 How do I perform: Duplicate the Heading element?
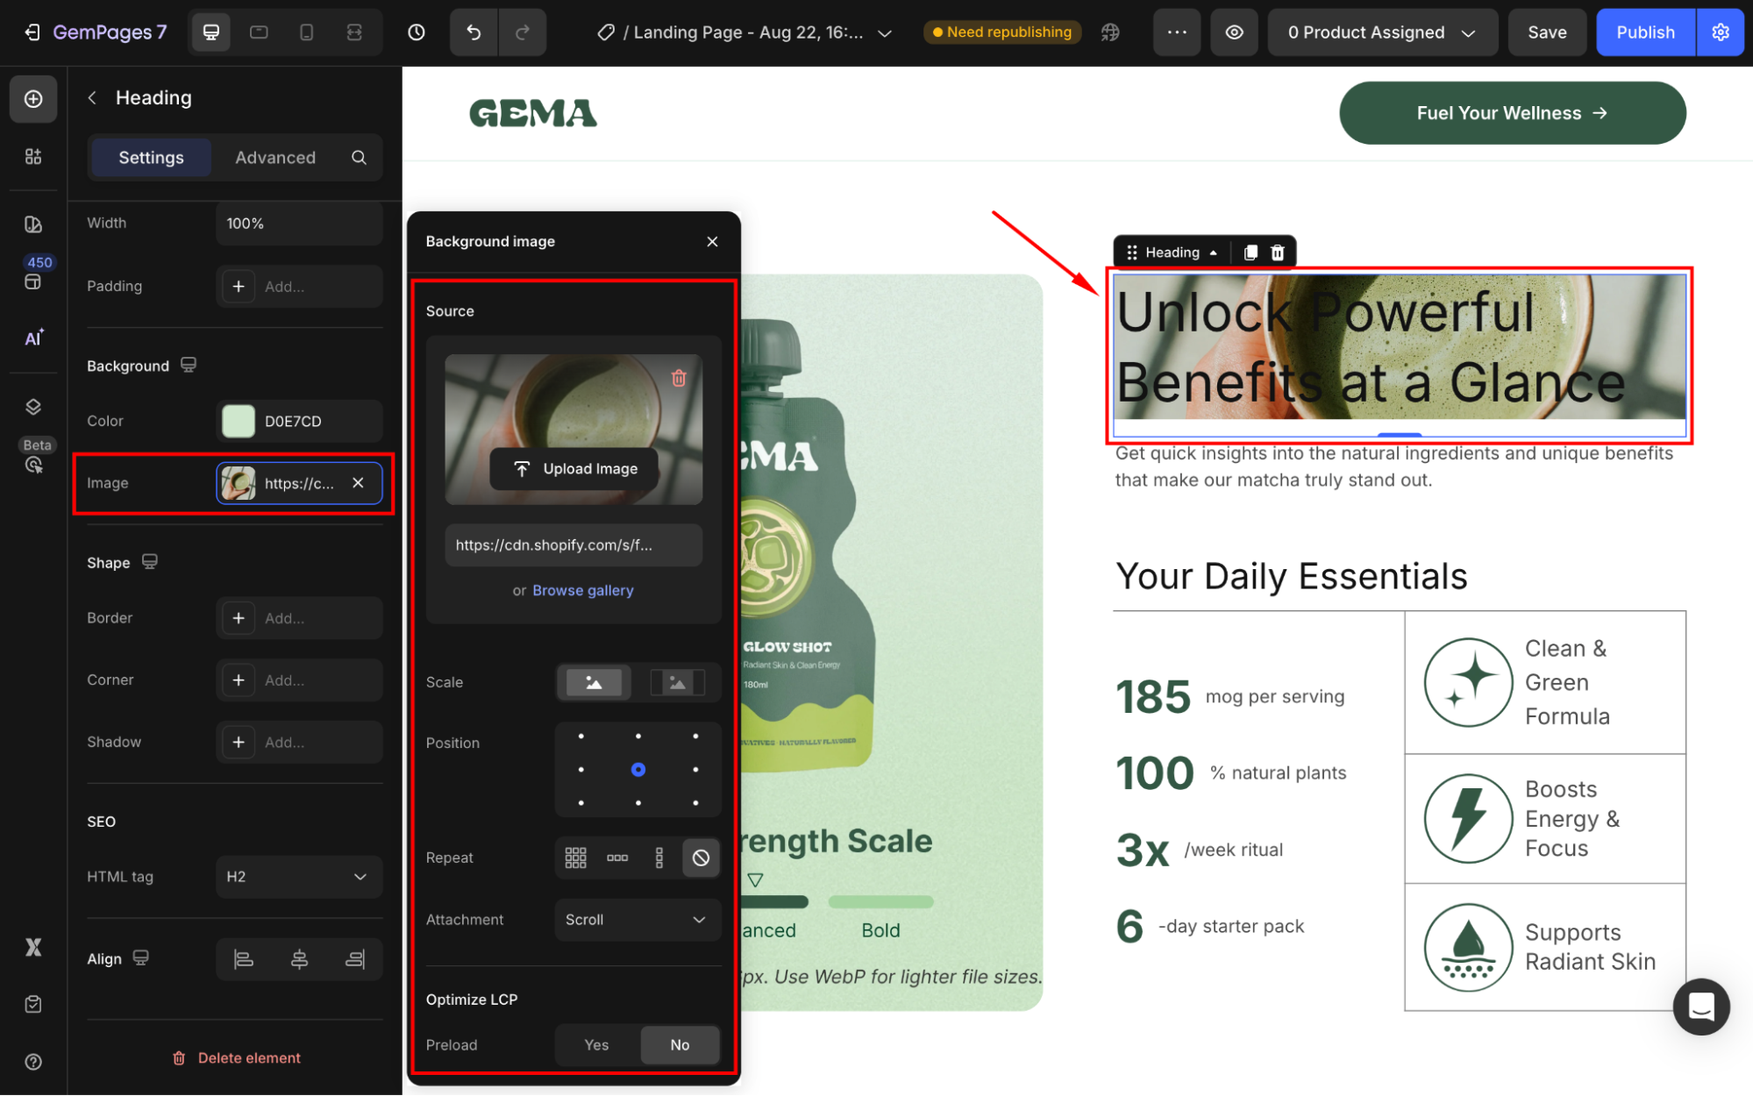[x=1251, y=253]
